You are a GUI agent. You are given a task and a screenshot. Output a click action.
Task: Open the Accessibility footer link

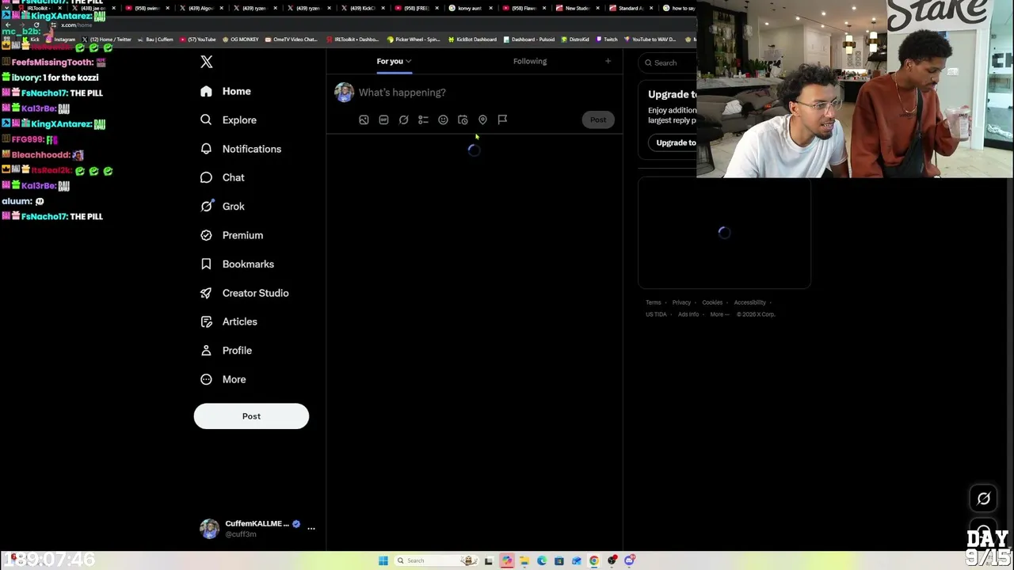click(749, 302)
